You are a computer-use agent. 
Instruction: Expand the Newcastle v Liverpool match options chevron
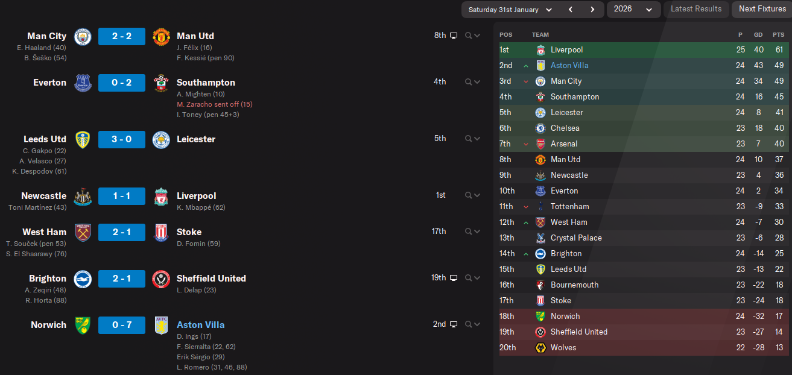pyautogui.click(x=477, y=195)
